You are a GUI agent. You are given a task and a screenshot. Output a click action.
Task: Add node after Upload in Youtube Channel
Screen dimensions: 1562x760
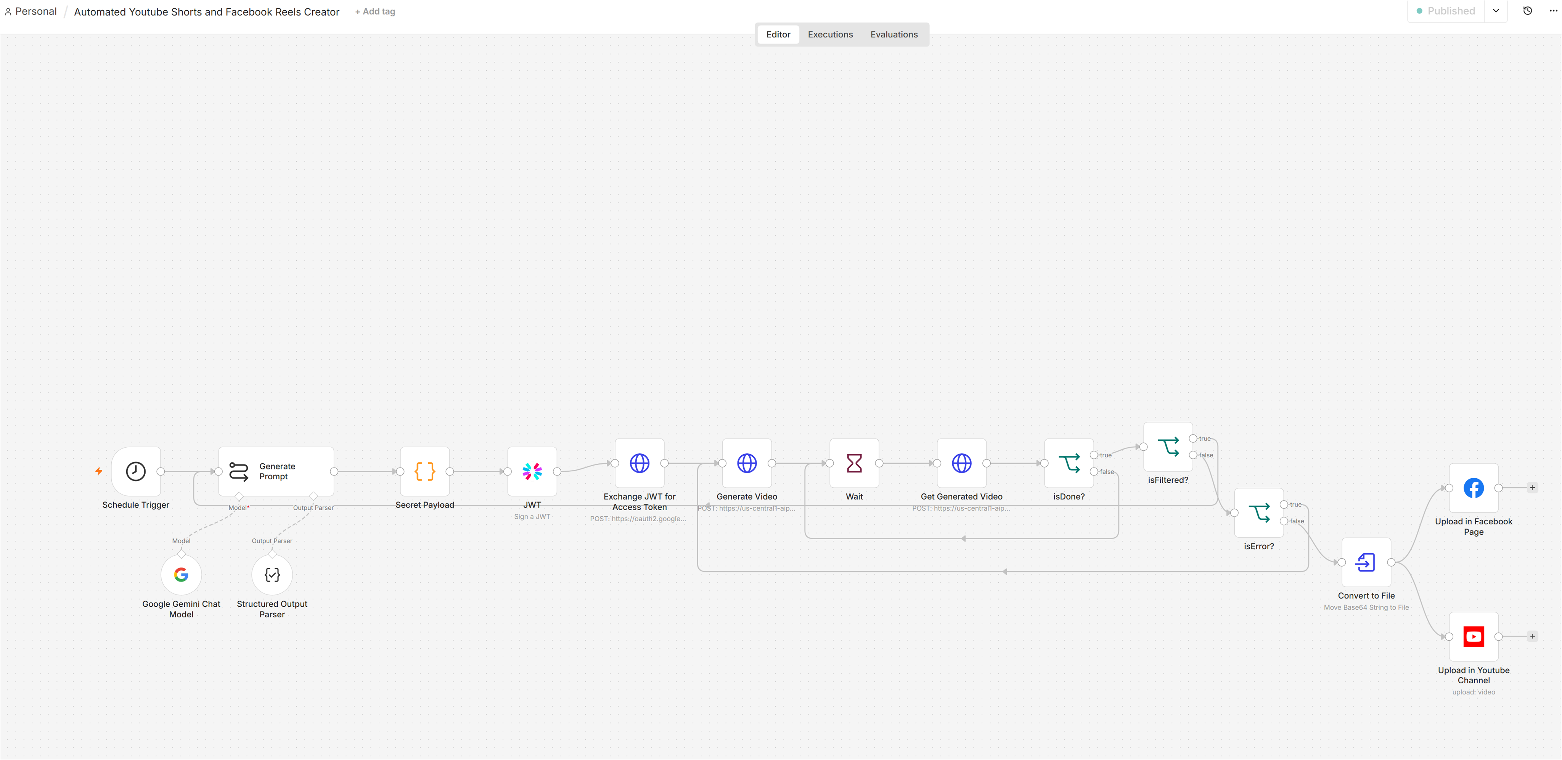pos(1532,636)
